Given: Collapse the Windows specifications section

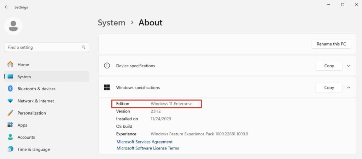Looking at the screenshot, I should [x=349, y=87].
